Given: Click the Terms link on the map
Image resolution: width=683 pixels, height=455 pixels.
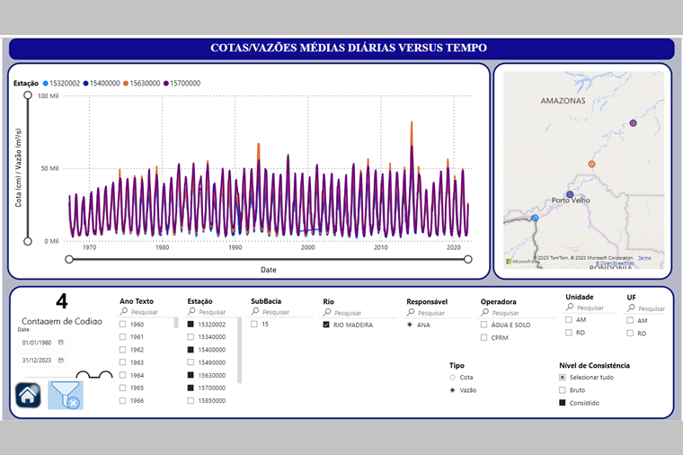Looking at the screenshot, I should (x=644, y=258).
